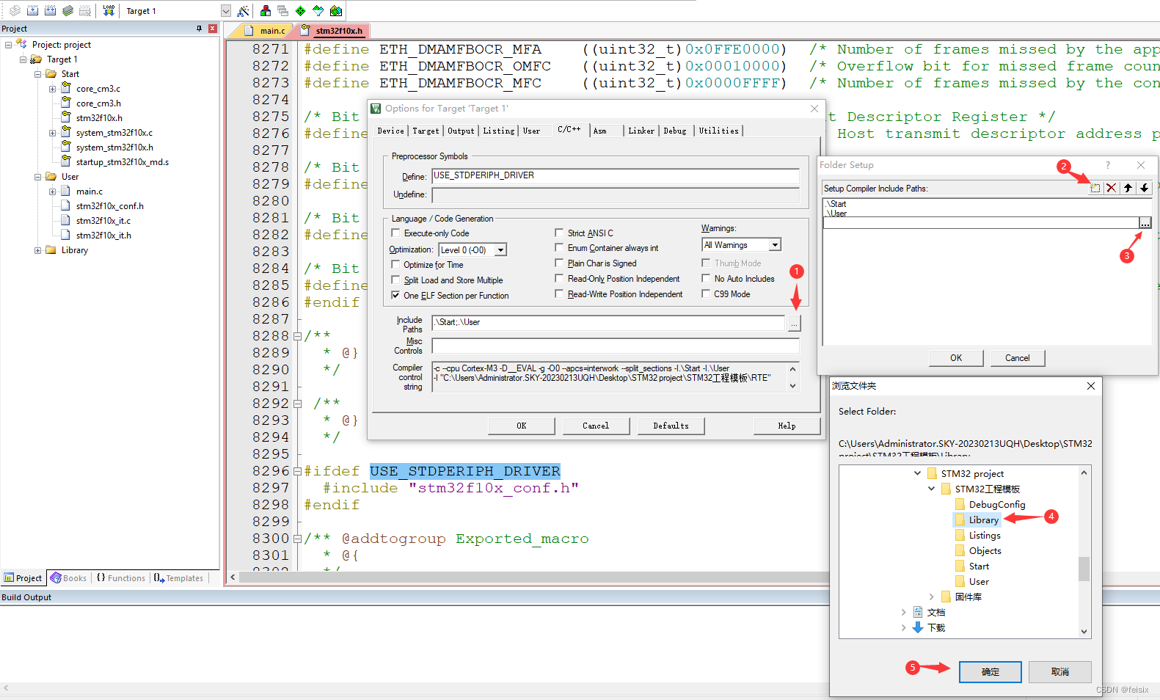The height and width of the screenshot is (700, 1160).
Task: Toggle Split Load and Store Multiple
Action: click(396, 280)
